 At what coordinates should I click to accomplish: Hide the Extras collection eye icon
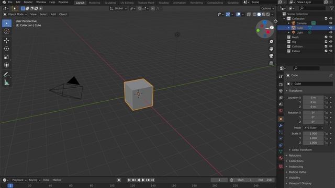coord(331,51)
